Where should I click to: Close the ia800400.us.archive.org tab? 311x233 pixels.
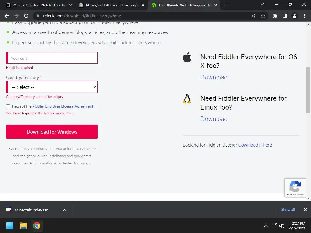[x=143, y=5]
